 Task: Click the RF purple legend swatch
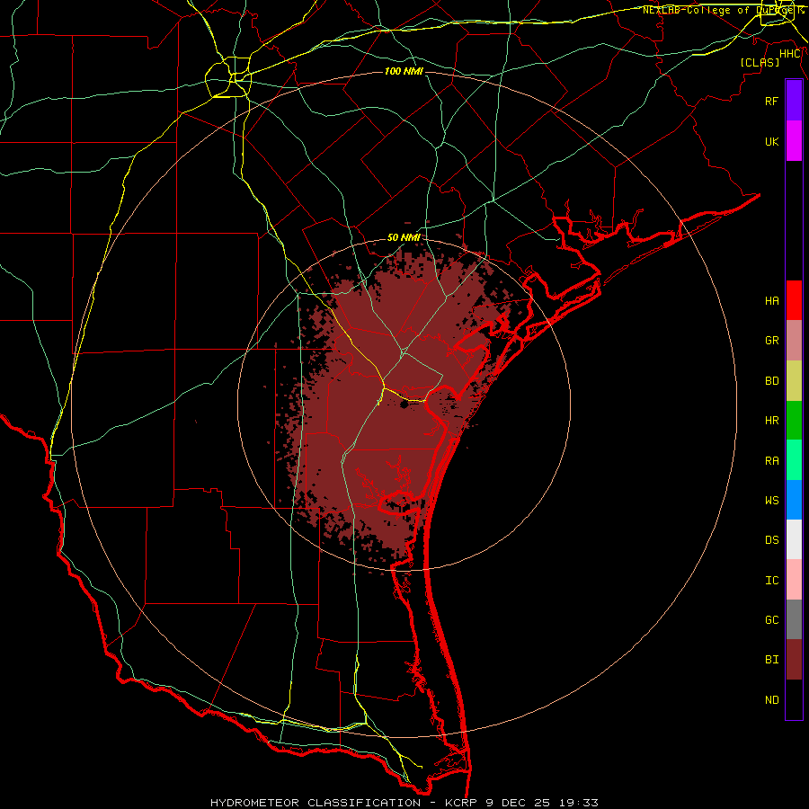click(x=794, y=101)
